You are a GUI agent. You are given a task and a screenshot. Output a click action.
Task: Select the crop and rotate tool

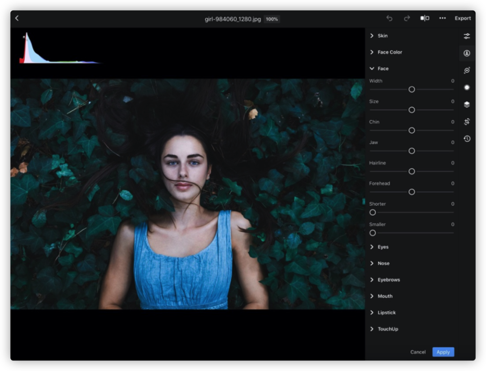(x=467, y=122)
